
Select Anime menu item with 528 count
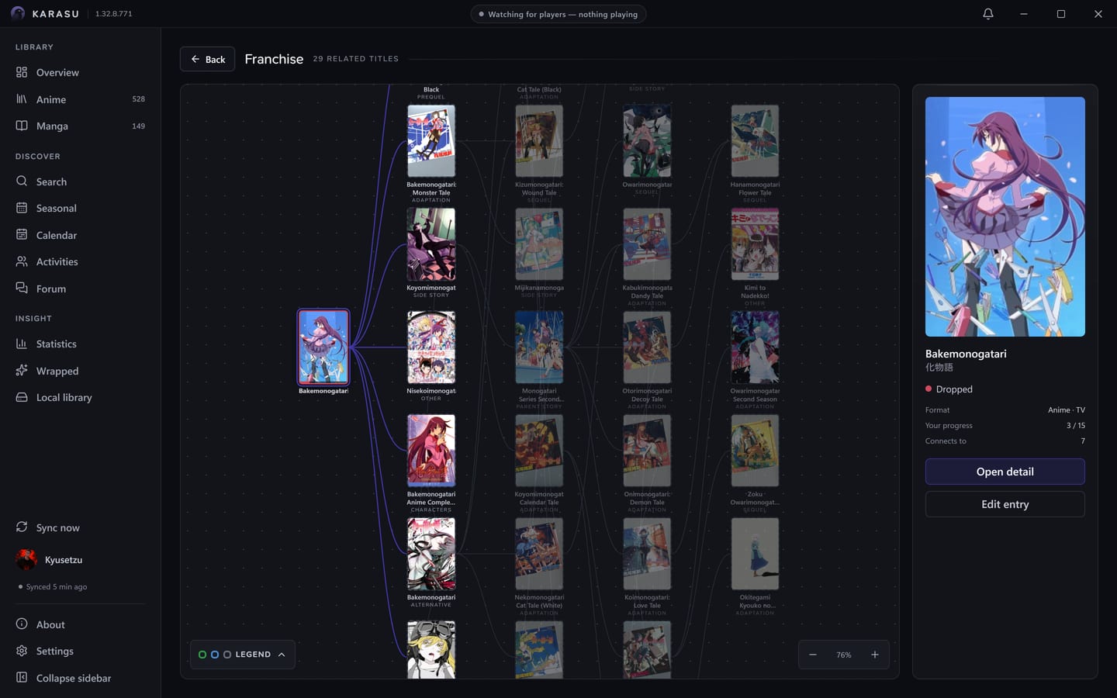pyautogui.click(x=80, y=99)
